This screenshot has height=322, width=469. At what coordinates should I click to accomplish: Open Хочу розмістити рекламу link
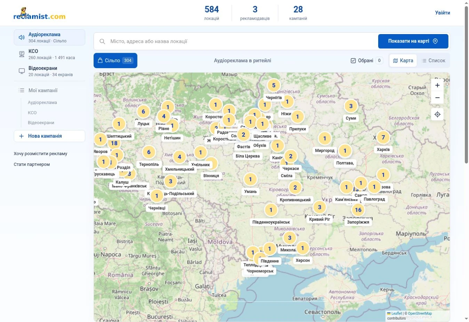tap(41, 154)
